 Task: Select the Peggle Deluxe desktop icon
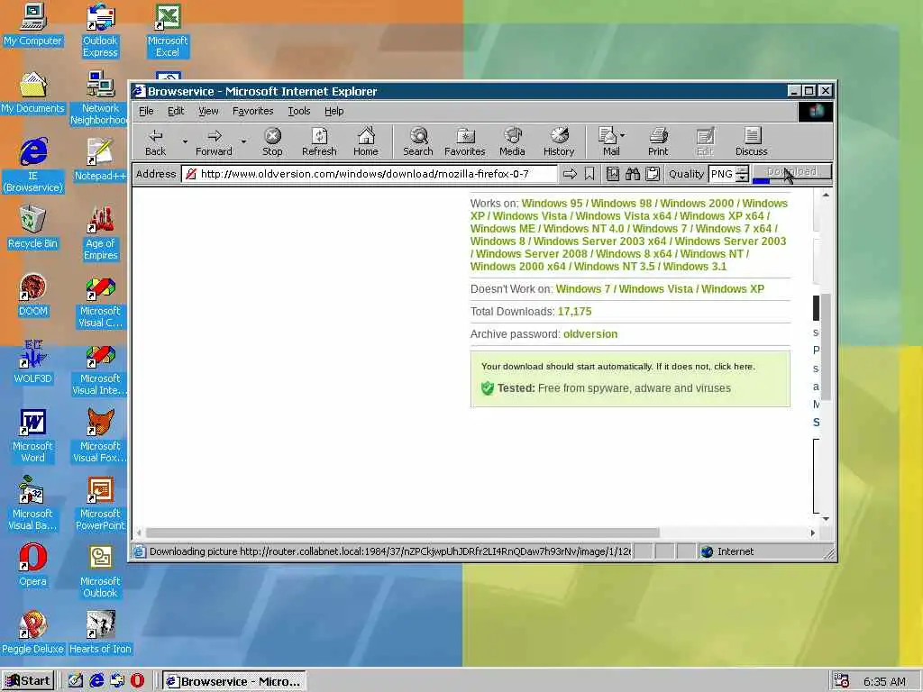[x=33, y=633]
